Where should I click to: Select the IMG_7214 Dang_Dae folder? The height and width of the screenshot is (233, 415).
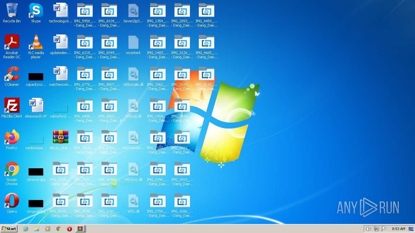(85, 142)
